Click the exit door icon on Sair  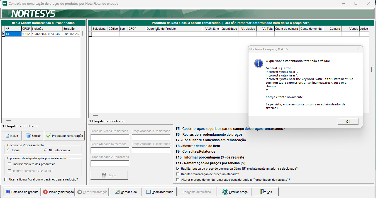[262, 192]
